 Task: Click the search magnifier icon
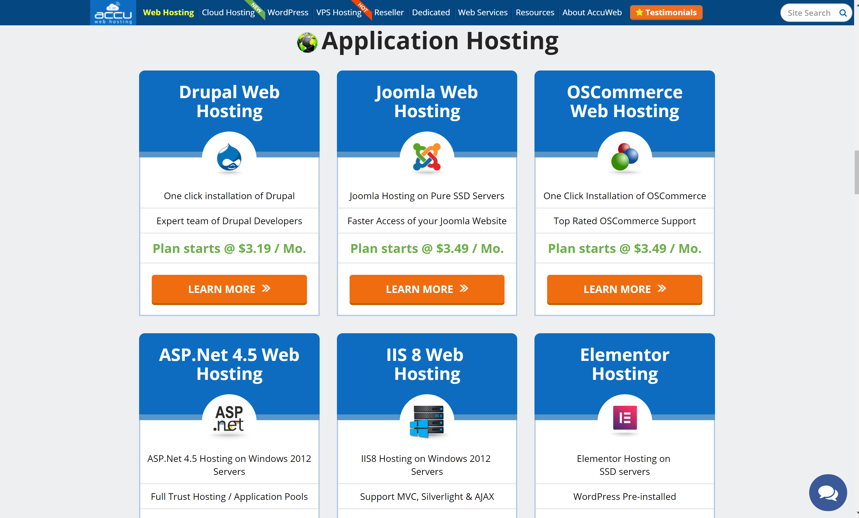click(843, 13)
